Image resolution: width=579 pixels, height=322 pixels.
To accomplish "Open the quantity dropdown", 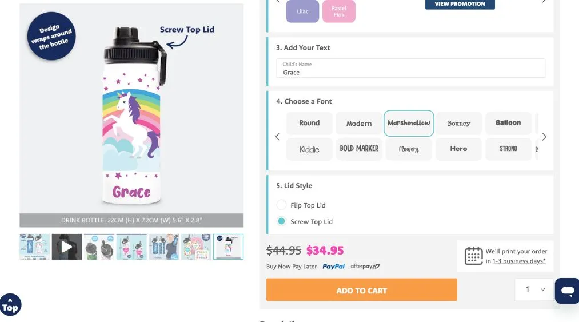I will 534,289.
